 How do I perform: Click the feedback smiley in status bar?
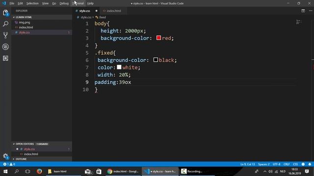303,164
